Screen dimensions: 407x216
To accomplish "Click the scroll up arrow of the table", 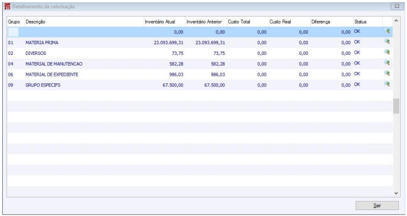I will pyautogui.click(x=396, y=21).
